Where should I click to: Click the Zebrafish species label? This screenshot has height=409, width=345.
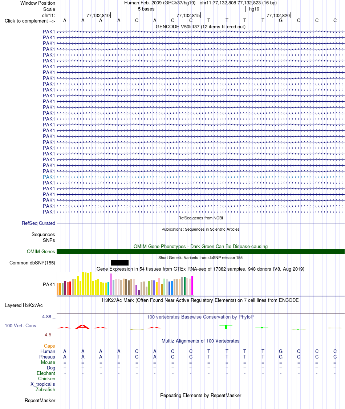45,389
